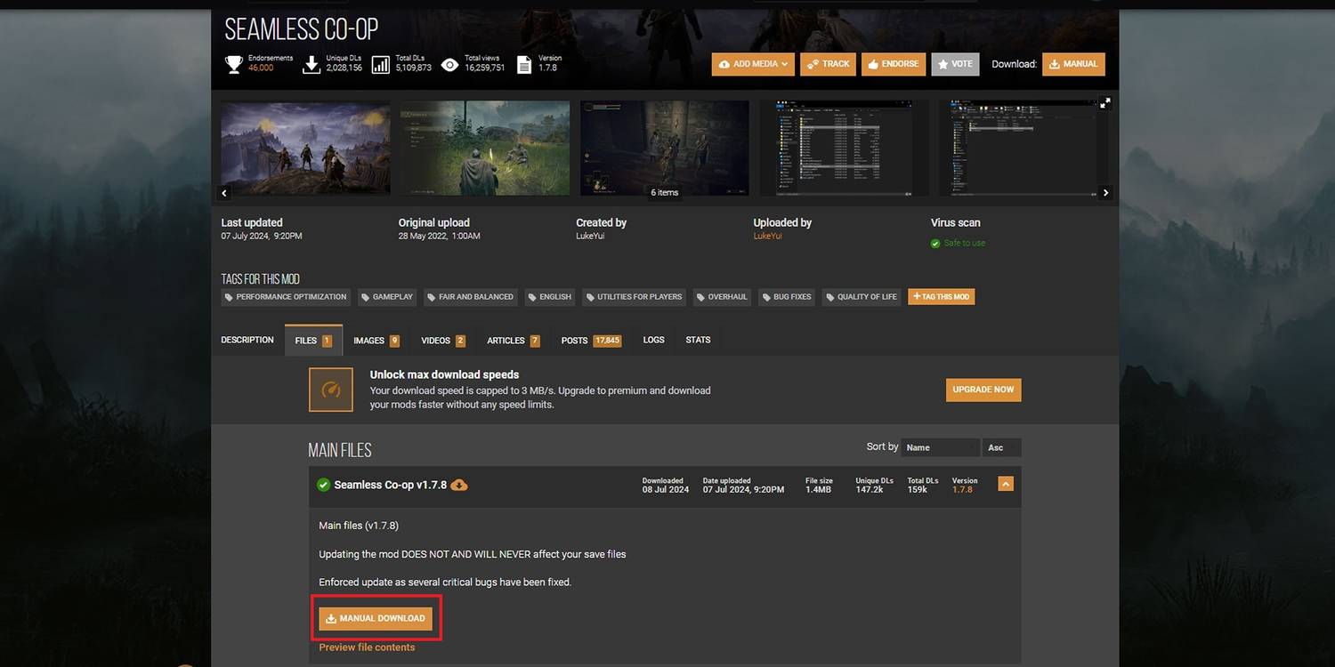Open the first screenshot thumbnail
The height and width of the screenshot is (667, 1335).
click(x=305, y=148)
